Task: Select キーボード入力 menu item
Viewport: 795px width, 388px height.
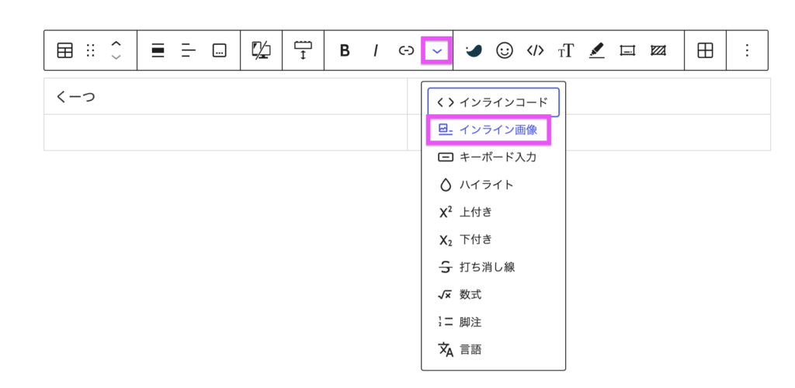Action: coord(493,158)
